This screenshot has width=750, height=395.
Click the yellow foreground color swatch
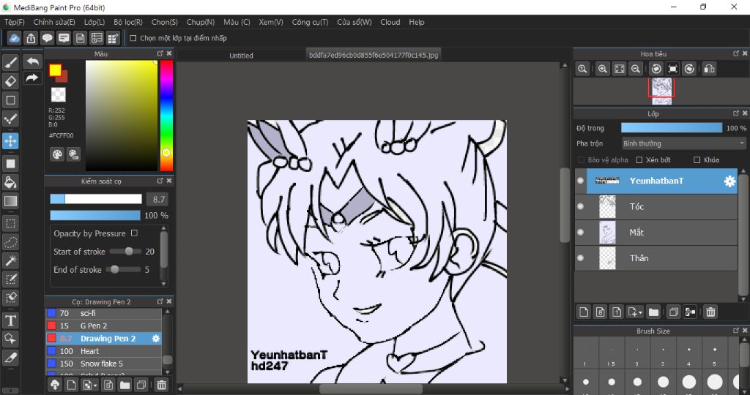pos(55,70)
